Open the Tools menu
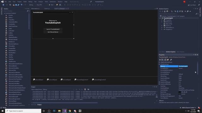 (46, 2)
